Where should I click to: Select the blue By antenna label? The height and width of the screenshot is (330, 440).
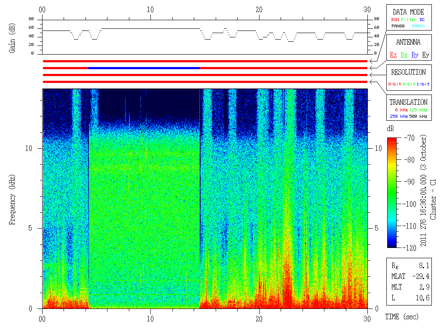pyautogui.click(x=415, y=55)
